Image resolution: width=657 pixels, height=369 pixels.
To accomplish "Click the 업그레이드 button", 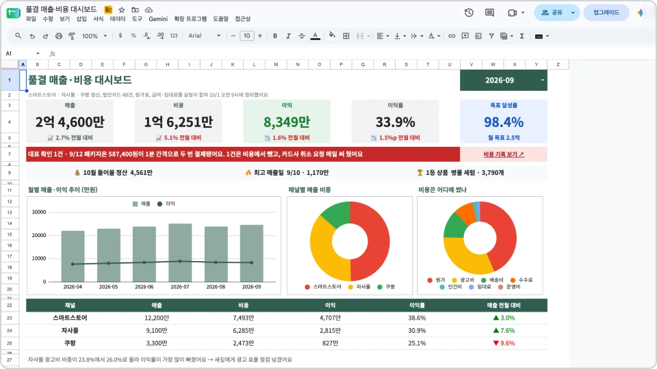I will click(x=606, y=12).
